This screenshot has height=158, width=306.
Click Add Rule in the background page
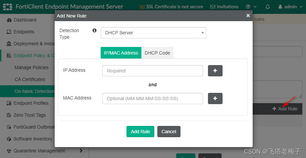coord(285,109)
